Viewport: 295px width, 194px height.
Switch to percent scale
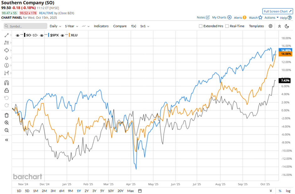pyautogui.click(x=280, y=191)
